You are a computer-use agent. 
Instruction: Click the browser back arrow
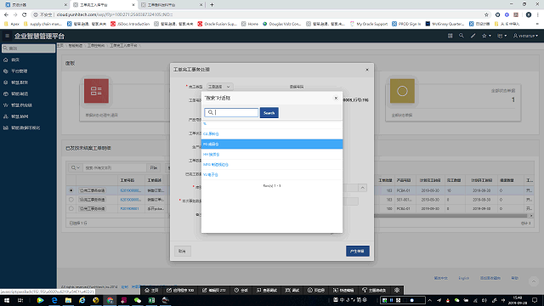pos(6,14)
